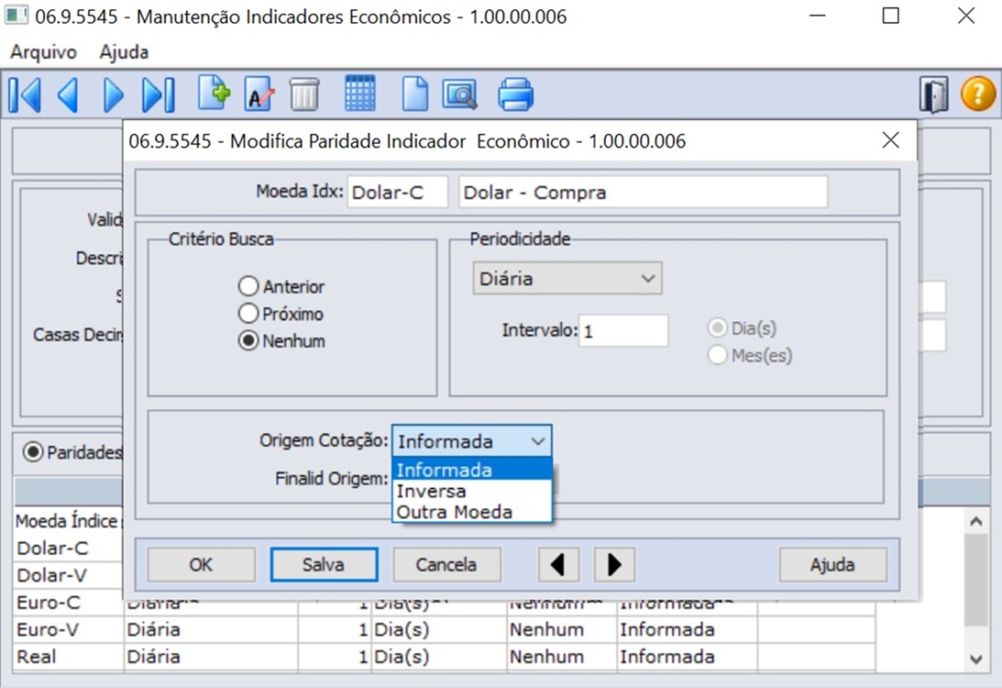Go to first record icon
This screenshot has height=688, width=1002.
(25, 94)
